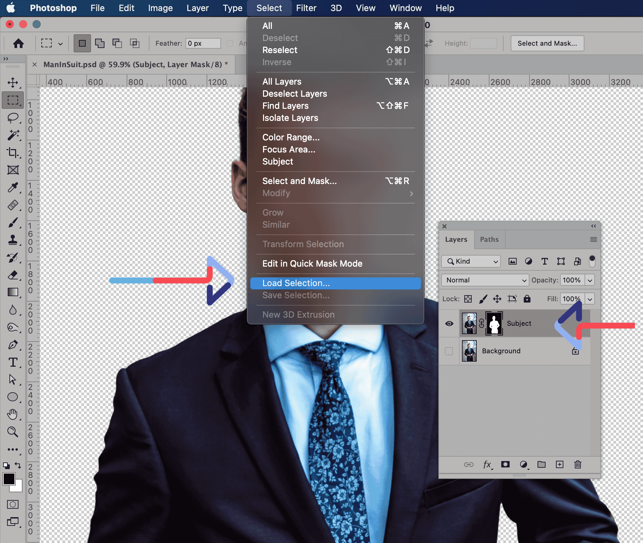Choose the Eyedropper tool
This screenshot has width=643, height=543.
click(13, 187)
